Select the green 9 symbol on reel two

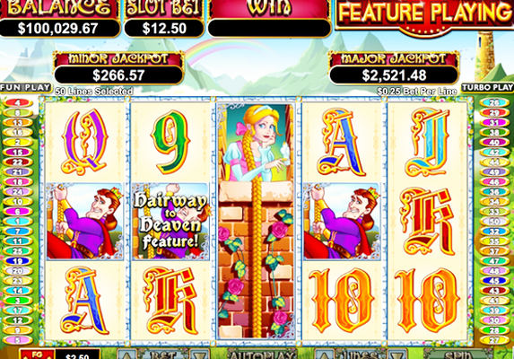pyautogui.click(x=170, y=142)
